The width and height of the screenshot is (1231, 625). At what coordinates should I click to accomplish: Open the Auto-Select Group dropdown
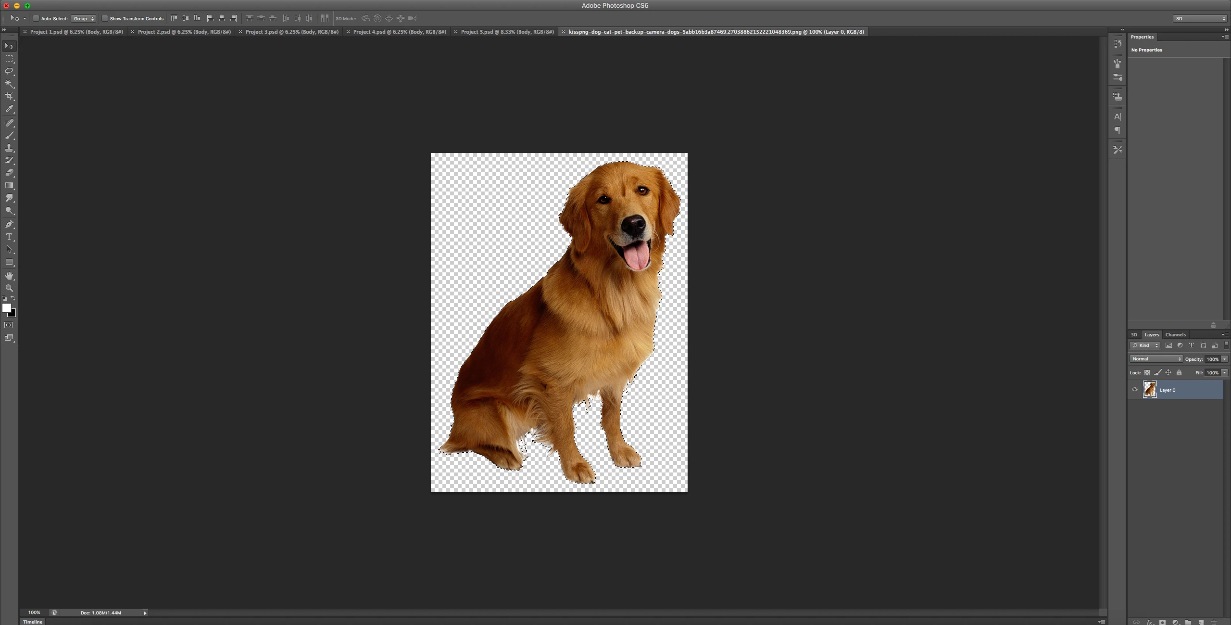(84, 19)
